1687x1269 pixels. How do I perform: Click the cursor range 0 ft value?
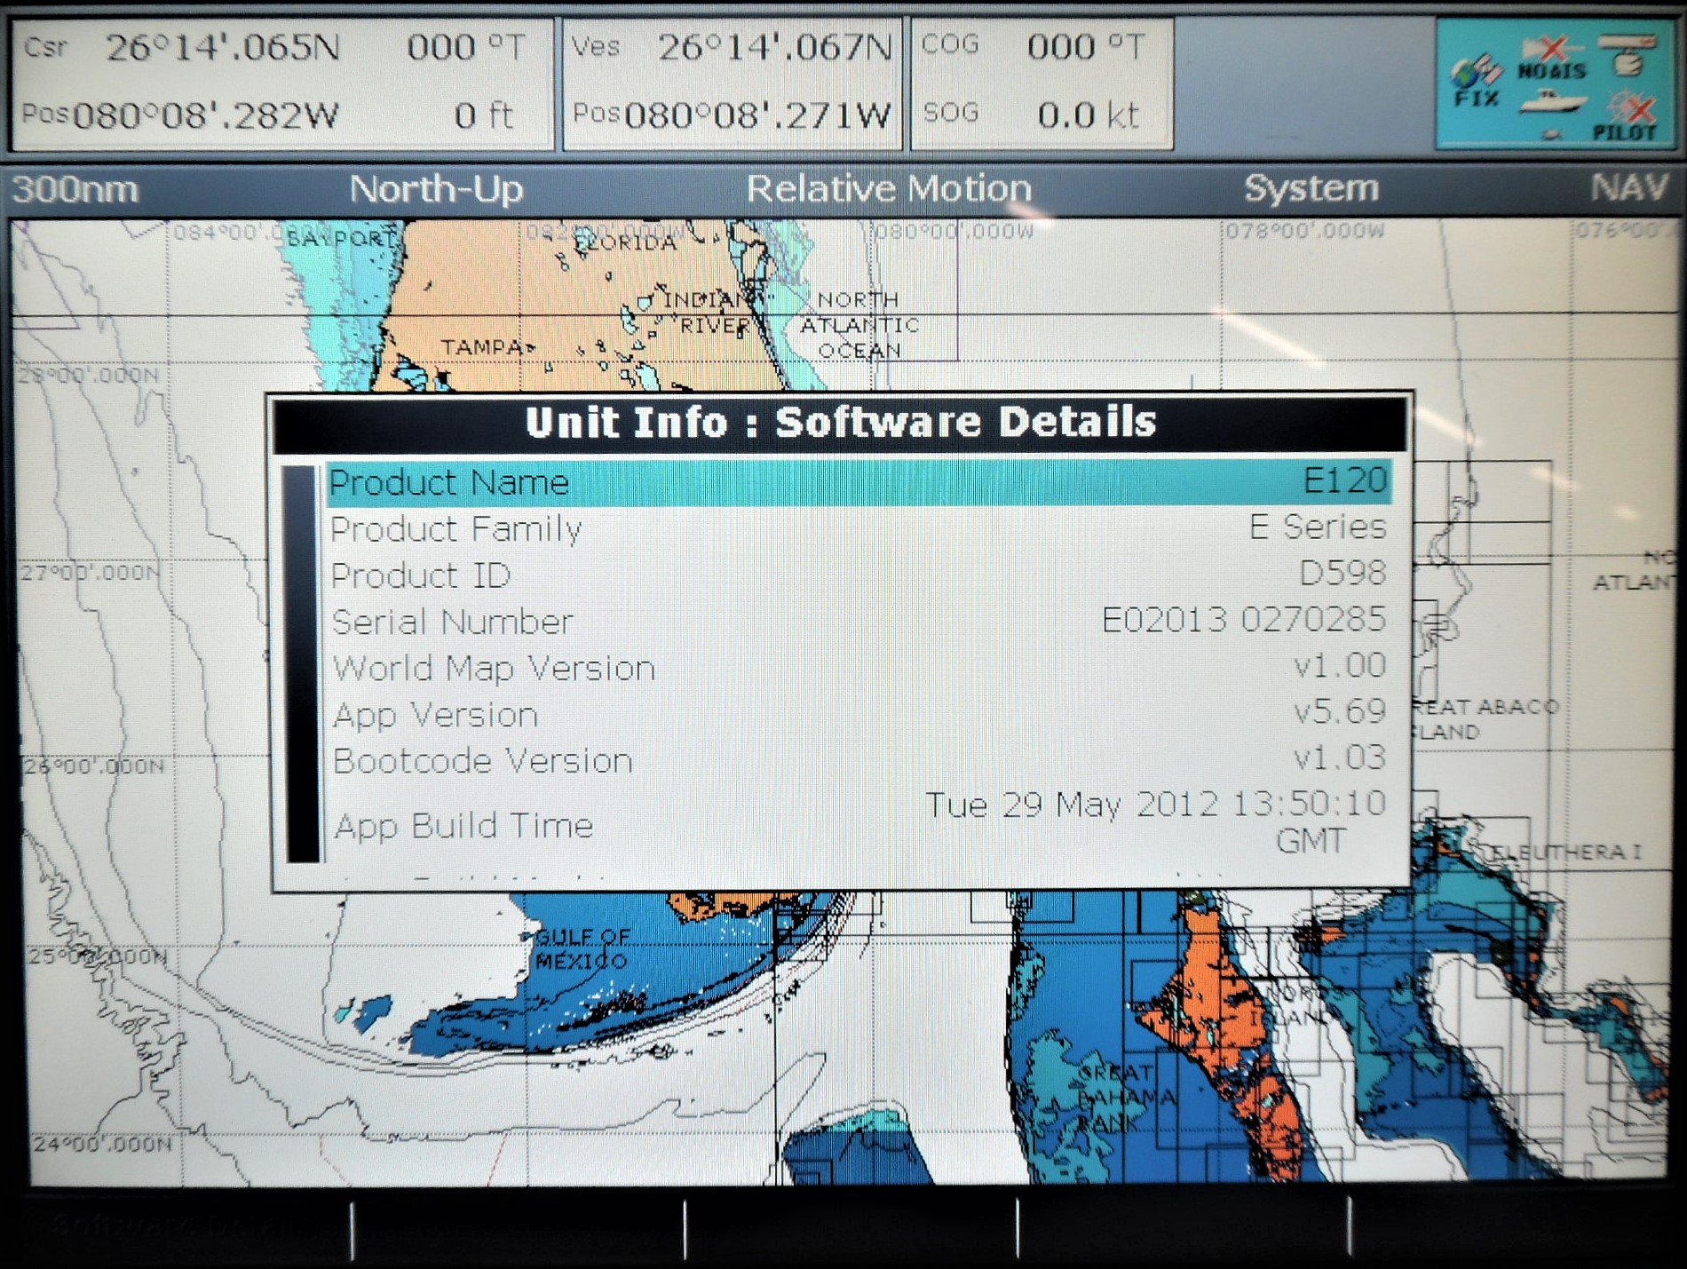tap(484, 115)
